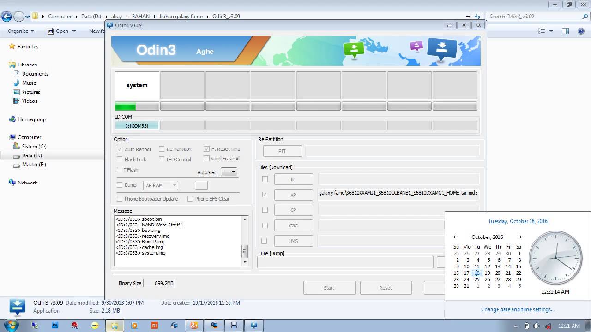Open the Videos library
The height and width of the screenshot is (332, 591).
(x=30, y=101)
